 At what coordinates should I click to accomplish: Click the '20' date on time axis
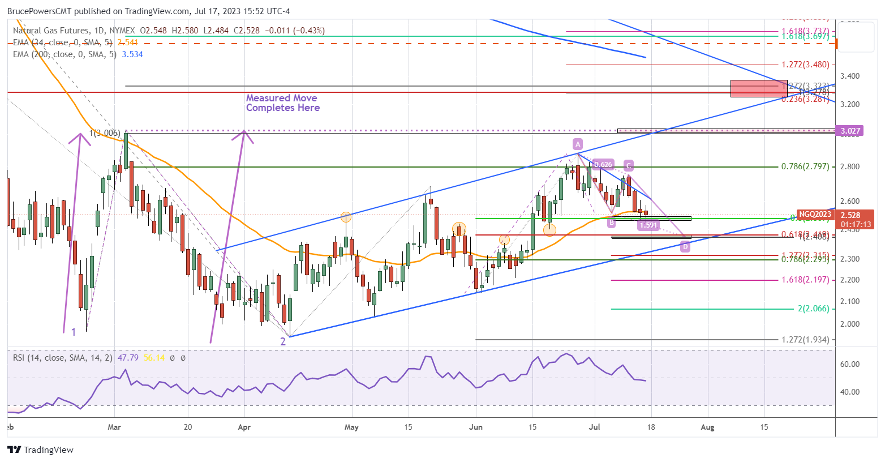[188, 427]
